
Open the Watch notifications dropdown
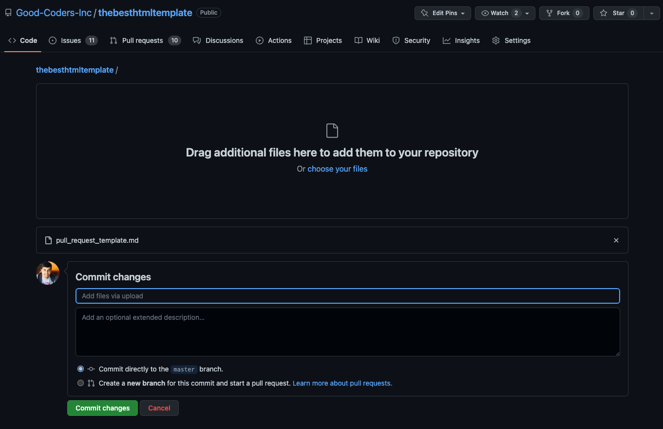click(x=505, y=13)
